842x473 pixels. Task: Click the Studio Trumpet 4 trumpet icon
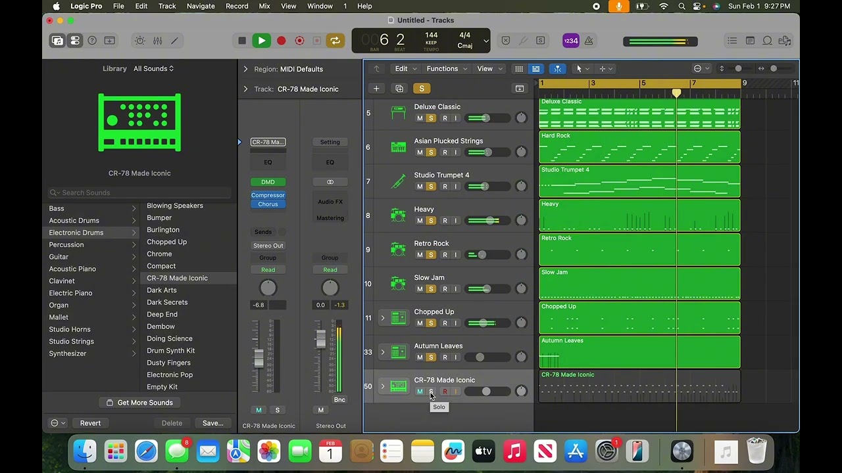(x=398, y=181)
